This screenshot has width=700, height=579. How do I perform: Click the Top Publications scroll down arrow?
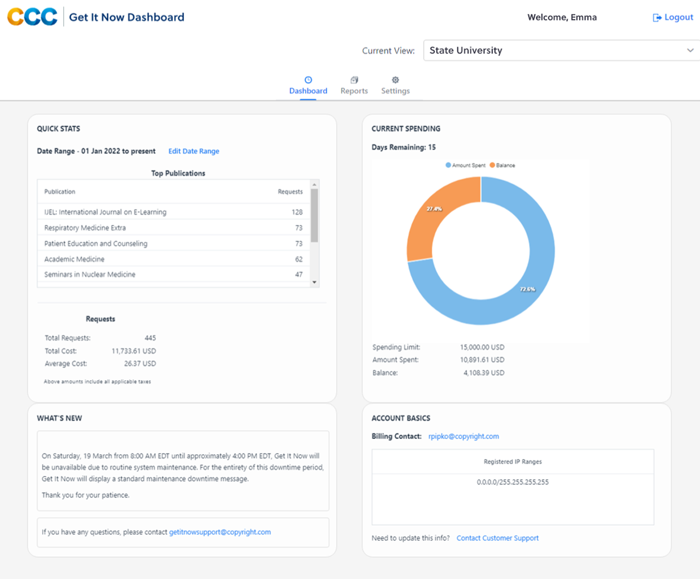point(314,282)
